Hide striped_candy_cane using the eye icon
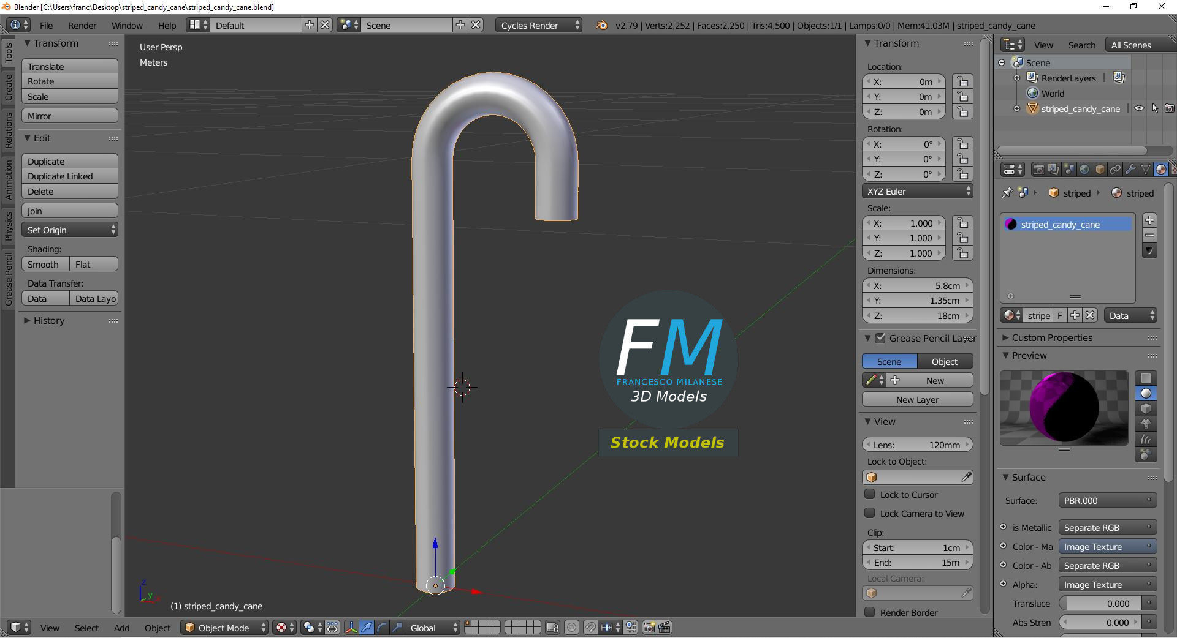The image size is (1177, 638). (1139, 108)
